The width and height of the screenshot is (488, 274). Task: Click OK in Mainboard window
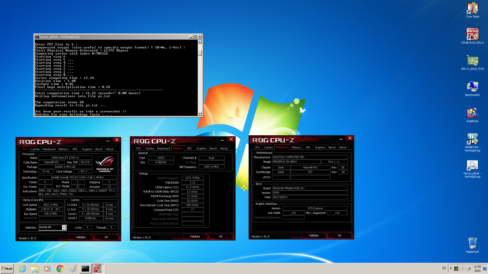tap(339, 235)
